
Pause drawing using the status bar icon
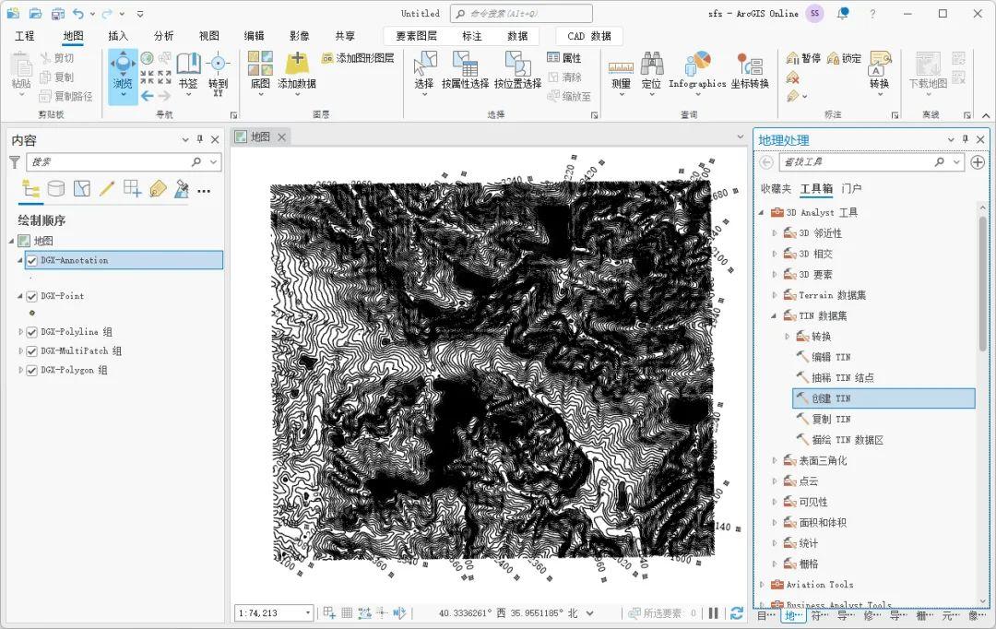click(x=713, y=613)
